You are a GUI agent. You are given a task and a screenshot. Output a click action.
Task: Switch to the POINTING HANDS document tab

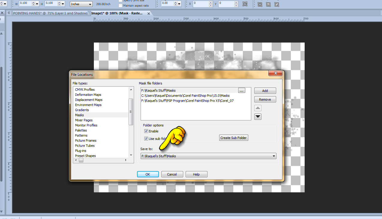[x=50, y=13]
